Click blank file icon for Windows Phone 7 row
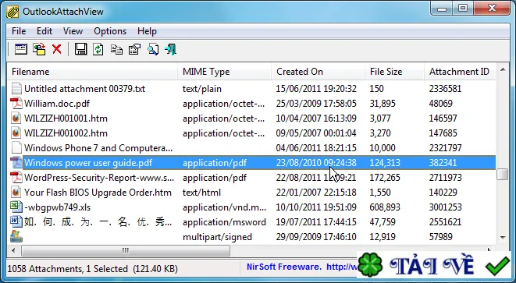Screen dimensions: 516x283 (x=16, y=148)
